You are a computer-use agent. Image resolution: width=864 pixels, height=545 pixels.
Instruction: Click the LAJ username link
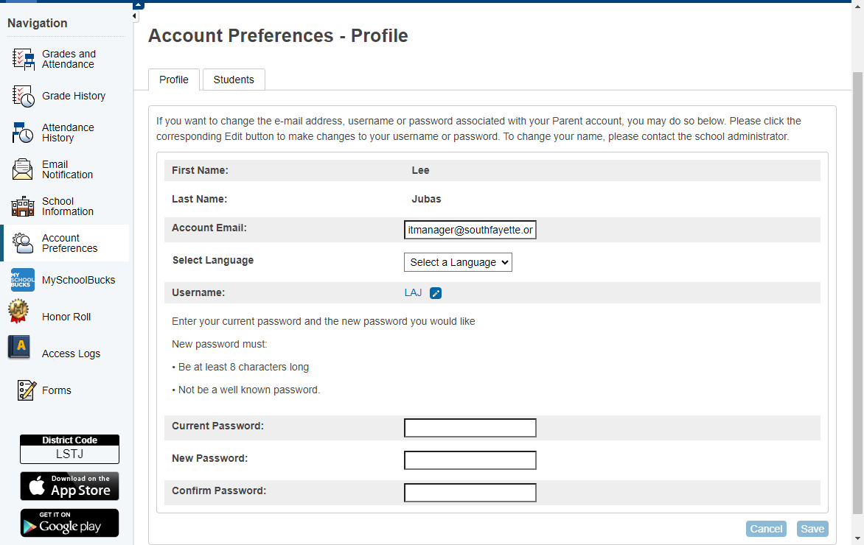[x=414, y=293]
